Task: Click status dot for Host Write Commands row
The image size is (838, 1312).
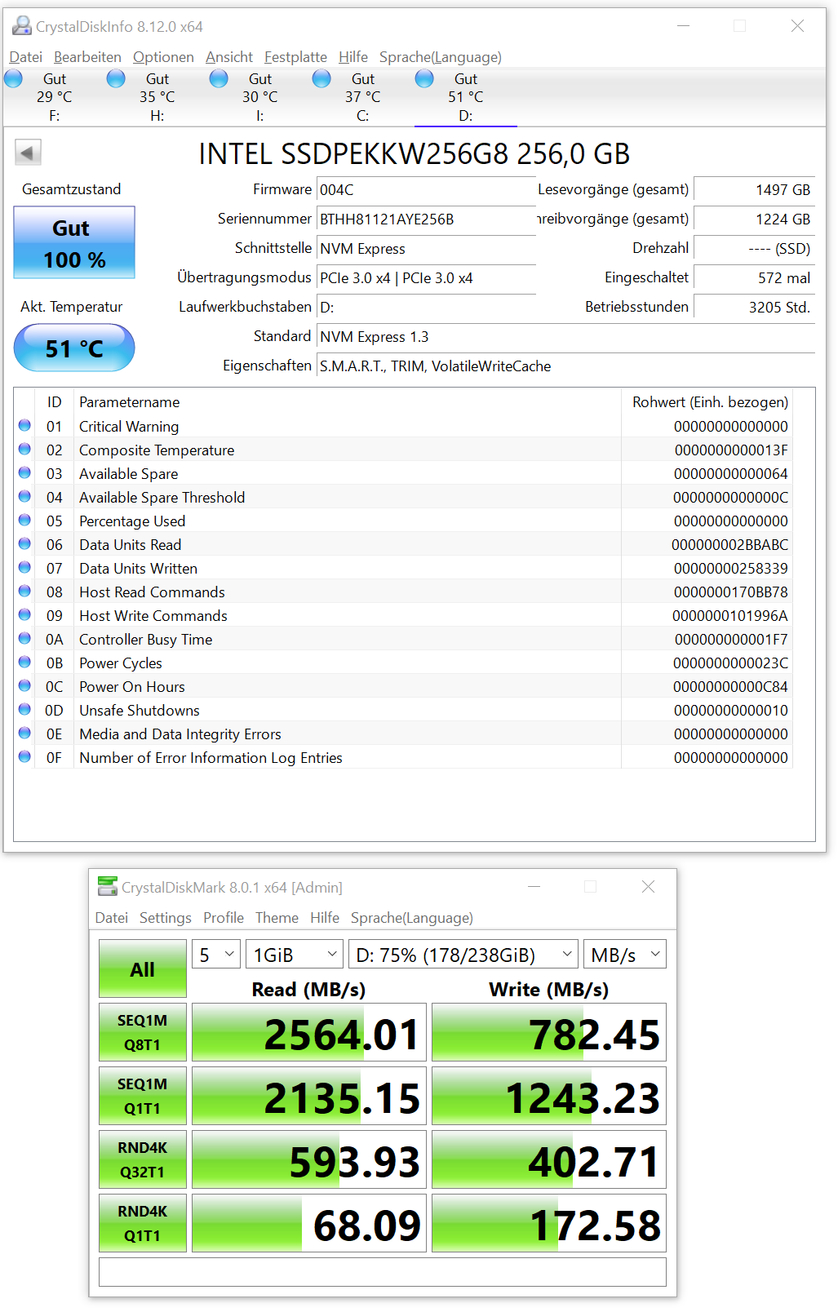Action: click(x=24, y=614)
